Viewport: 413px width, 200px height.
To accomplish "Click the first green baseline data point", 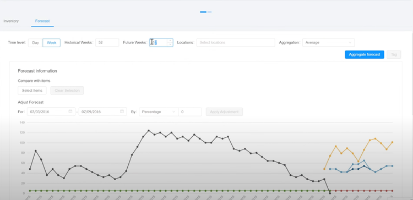I will (30, 191).
